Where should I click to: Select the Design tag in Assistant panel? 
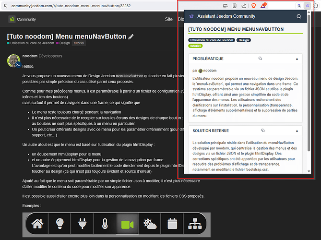click(244, 40)
